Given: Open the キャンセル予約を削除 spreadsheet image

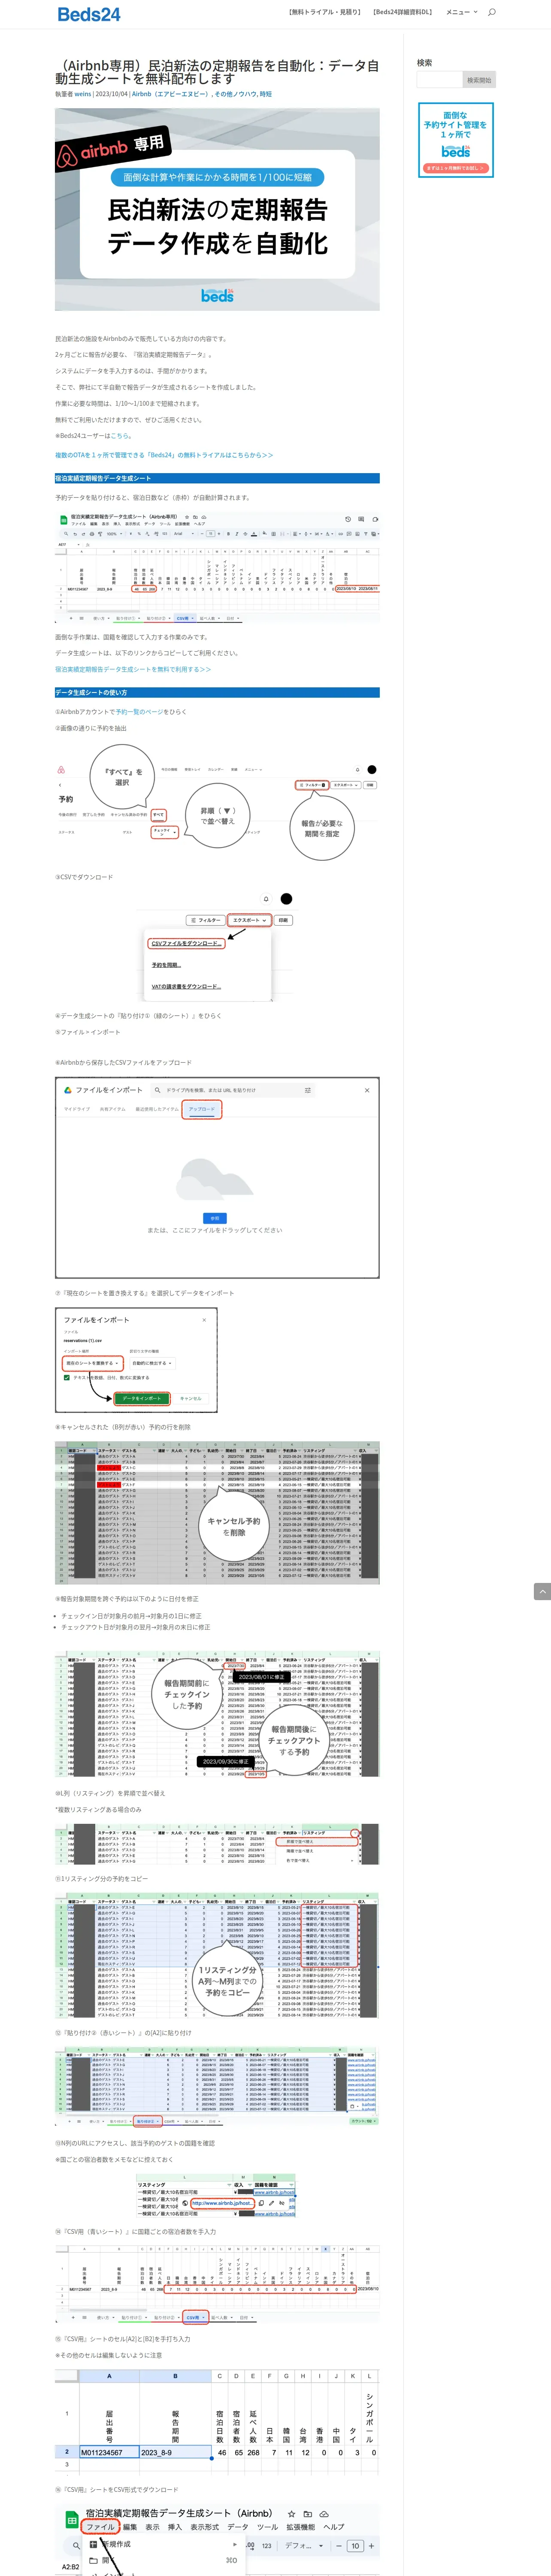Looking at the screenshot, I should pos(217,1513).
